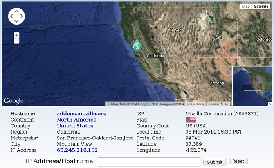Click the Reset button
Image resolution: width=274 pixels, height=168 pixels.
point(238,161)
